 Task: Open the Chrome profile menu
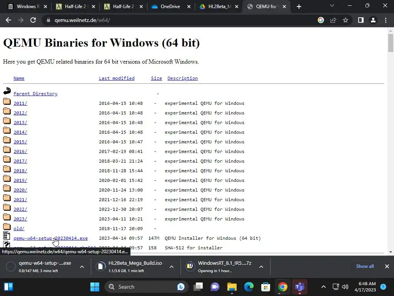373,20
